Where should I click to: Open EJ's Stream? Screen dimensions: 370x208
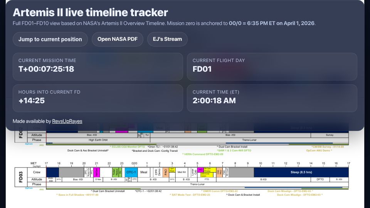coord(167,39)
